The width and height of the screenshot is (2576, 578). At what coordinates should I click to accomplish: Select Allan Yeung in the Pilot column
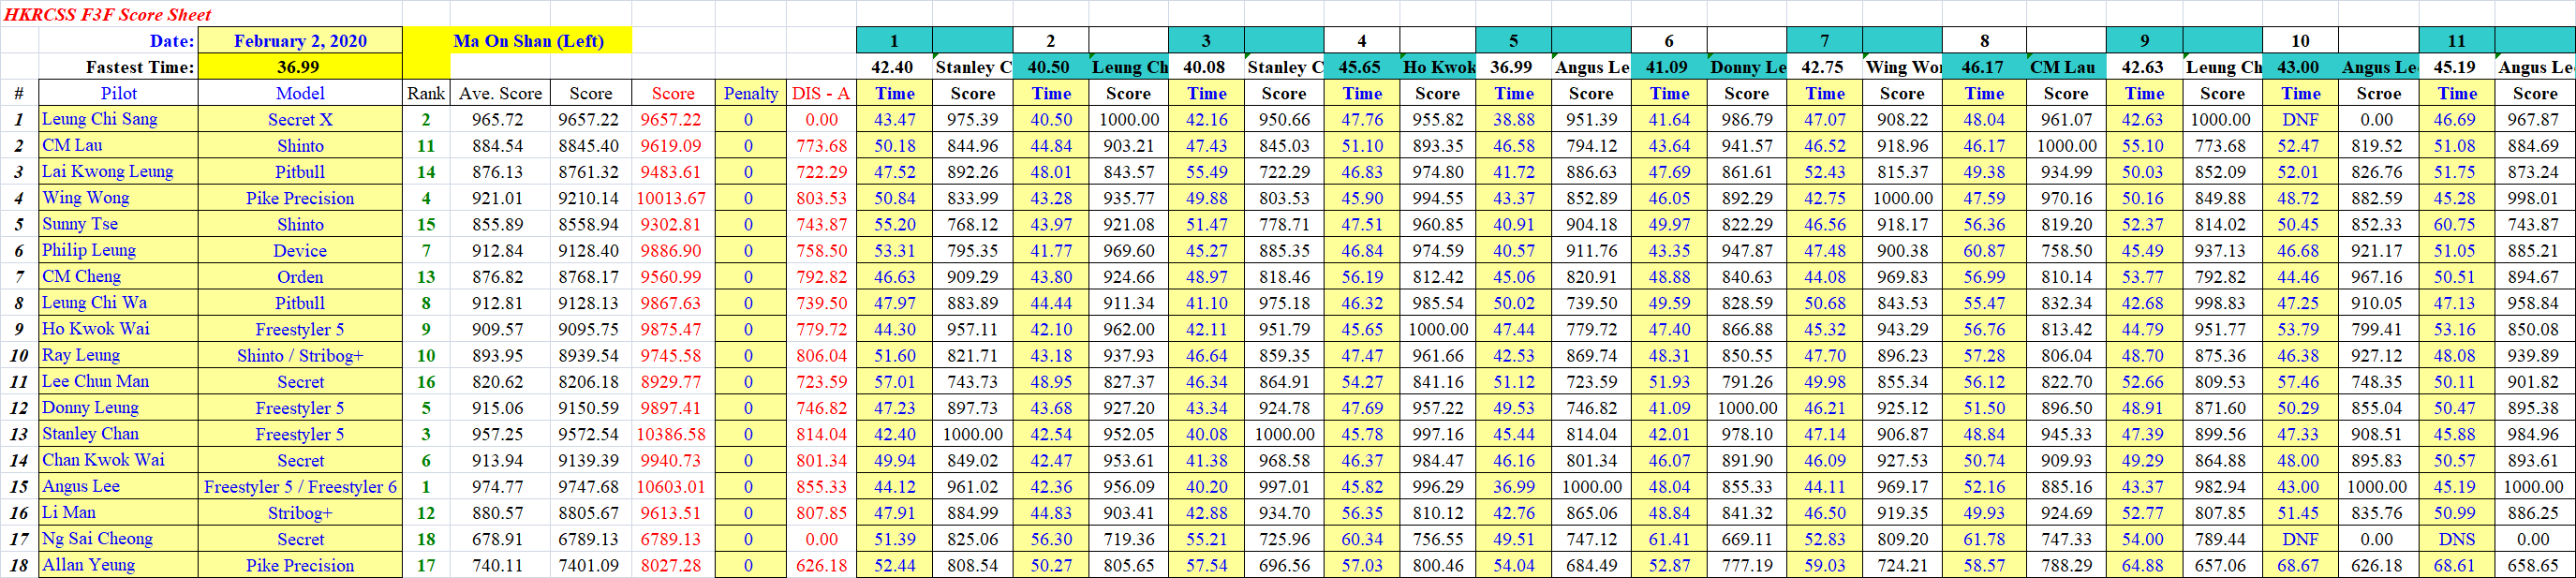[x=89, y=565]
